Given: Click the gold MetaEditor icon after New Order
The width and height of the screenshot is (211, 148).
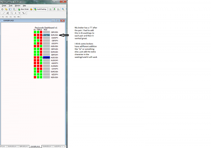Looking at the screenshot, I should click(31, 9).
